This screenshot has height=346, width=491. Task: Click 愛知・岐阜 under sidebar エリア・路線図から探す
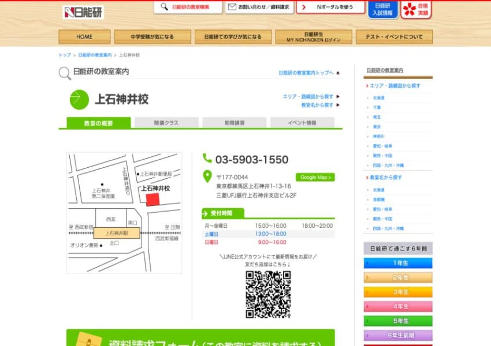point(382,146)
